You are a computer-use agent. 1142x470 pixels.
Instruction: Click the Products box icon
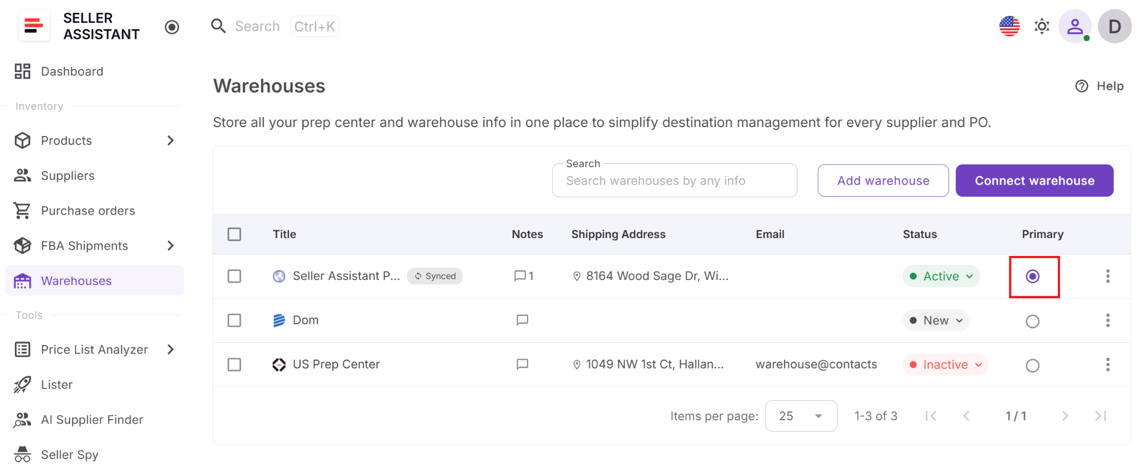(x=22, y=140)
